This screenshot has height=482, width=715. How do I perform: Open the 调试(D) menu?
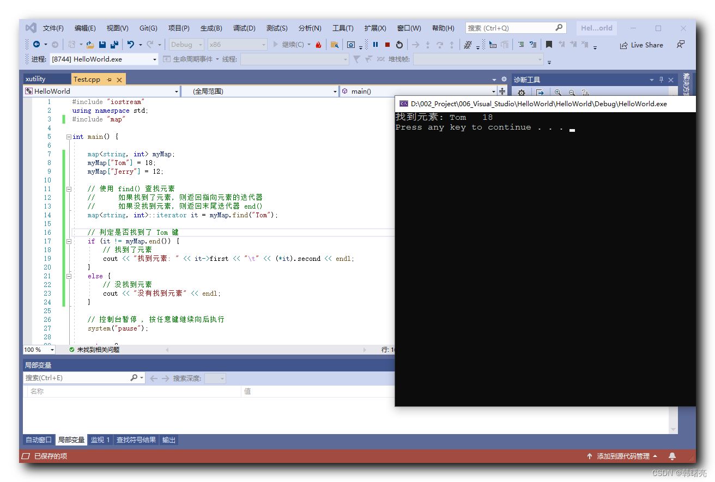[244, 28]
